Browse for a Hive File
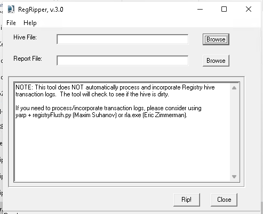 (216, 39)
